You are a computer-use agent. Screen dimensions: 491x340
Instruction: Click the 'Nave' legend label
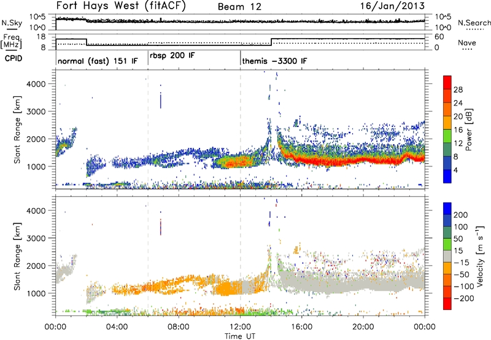pos(466,42)
